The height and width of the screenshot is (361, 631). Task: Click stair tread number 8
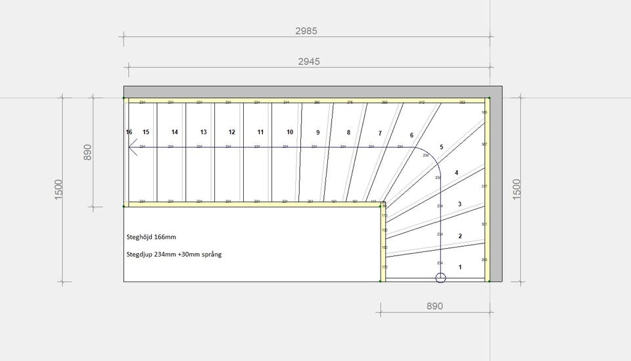point(348,133)
